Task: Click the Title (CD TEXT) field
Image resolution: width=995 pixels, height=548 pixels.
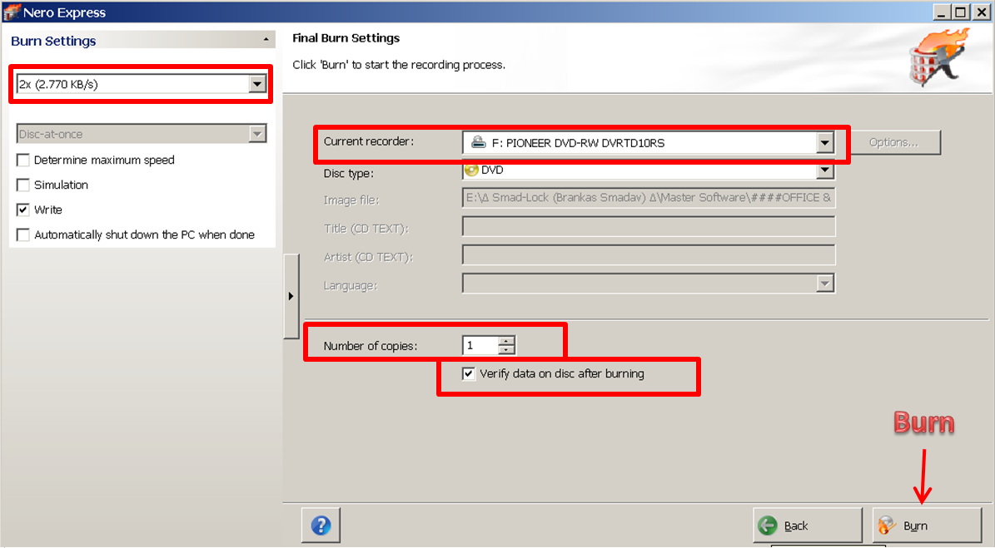Action: [x=649, y=227]
